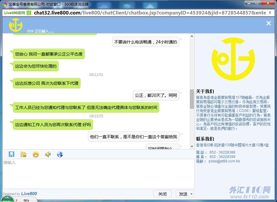Screen dimensions: 277x202
Task: Click phone number 852 - 36228388
Action: (222, 152)
